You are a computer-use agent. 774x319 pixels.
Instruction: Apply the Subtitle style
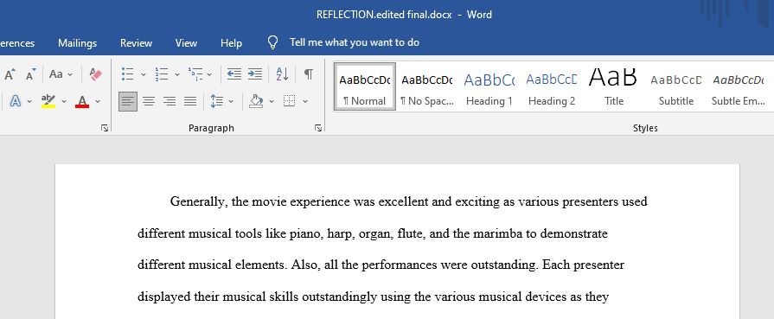coord(675,86)
